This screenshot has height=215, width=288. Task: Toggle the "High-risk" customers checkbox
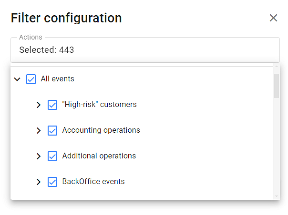point(52,105)
